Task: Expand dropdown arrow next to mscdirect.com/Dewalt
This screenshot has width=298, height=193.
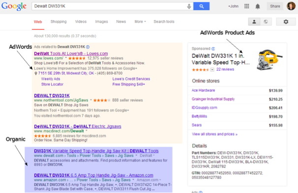Action: [87, 131]
